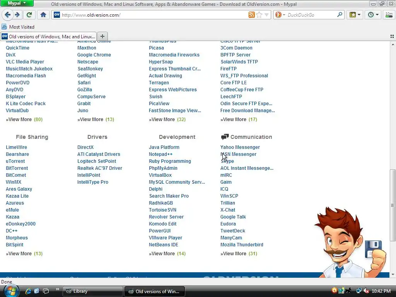
Task: Open the DirectX link
Action: [x=85, y=147]
